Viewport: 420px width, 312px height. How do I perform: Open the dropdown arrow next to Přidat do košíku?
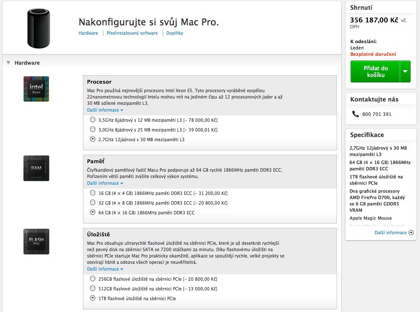(x=405, y=71)
